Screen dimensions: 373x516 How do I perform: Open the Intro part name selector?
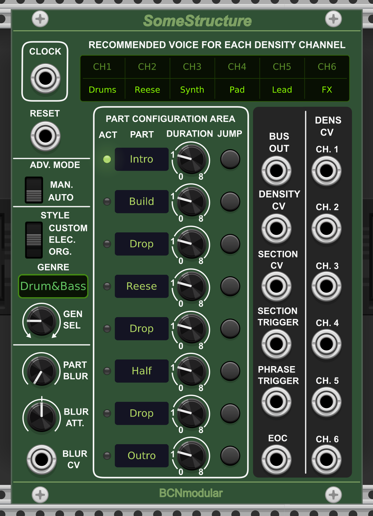click(142, 159)
